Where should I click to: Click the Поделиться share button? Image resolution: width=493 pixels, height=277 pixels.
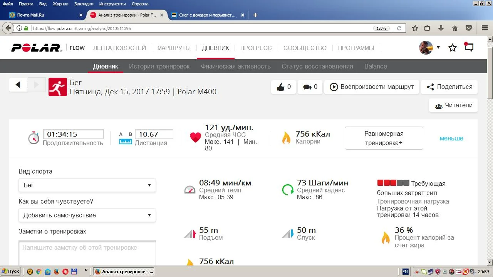coord(449,87)
